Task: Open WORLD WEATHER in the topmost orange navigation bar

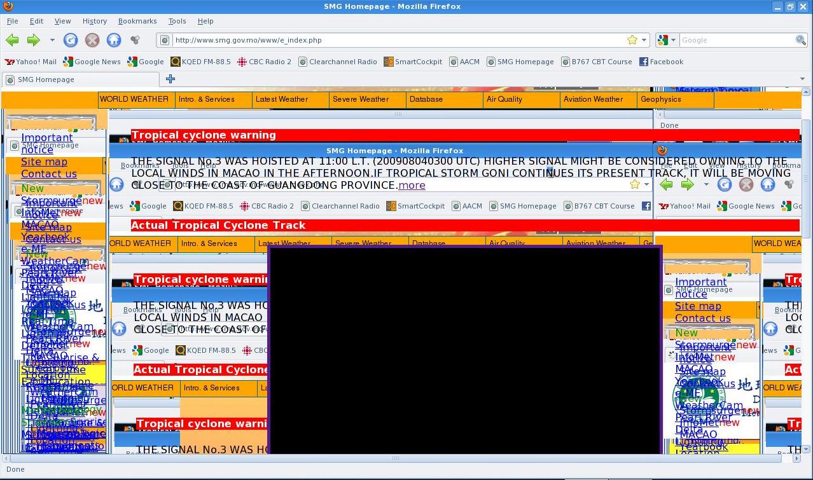Action: (x=137, y=99)
